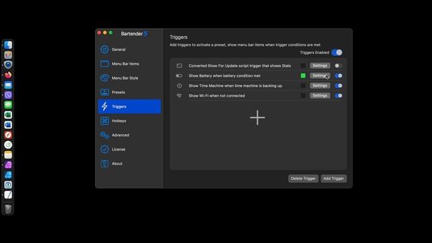Go to Menu Bar Items section
This screenshot has width=432, height=243.
(x=130, y=63)
